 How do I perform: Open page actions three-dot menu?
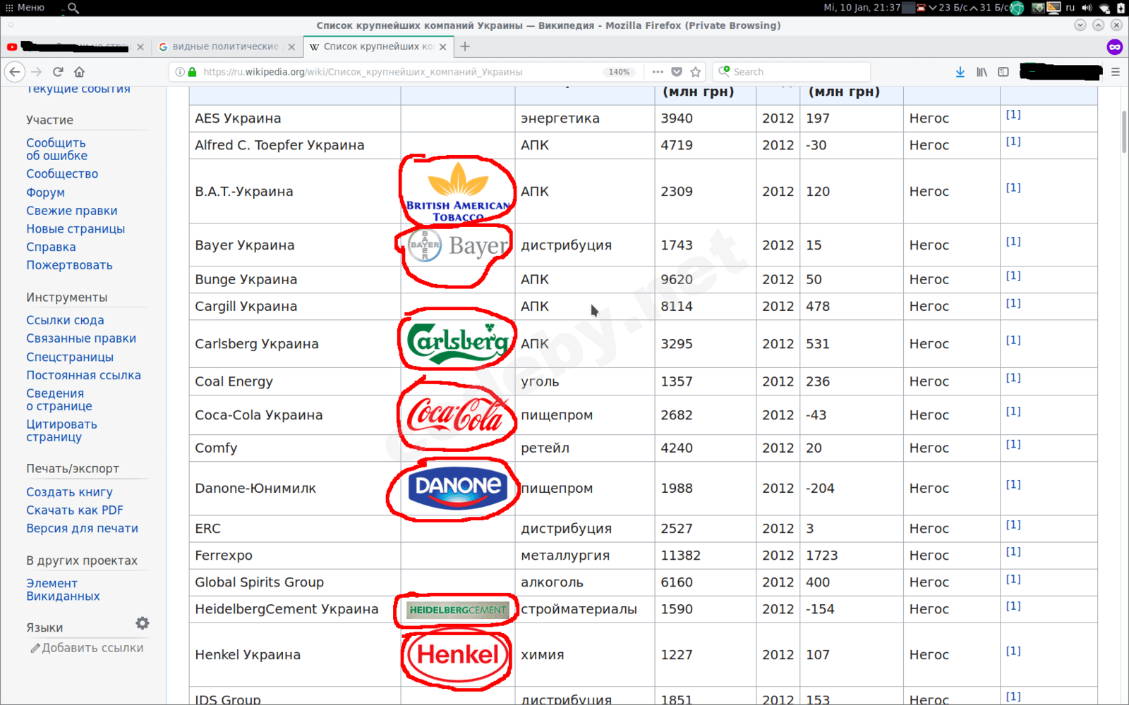658,72
